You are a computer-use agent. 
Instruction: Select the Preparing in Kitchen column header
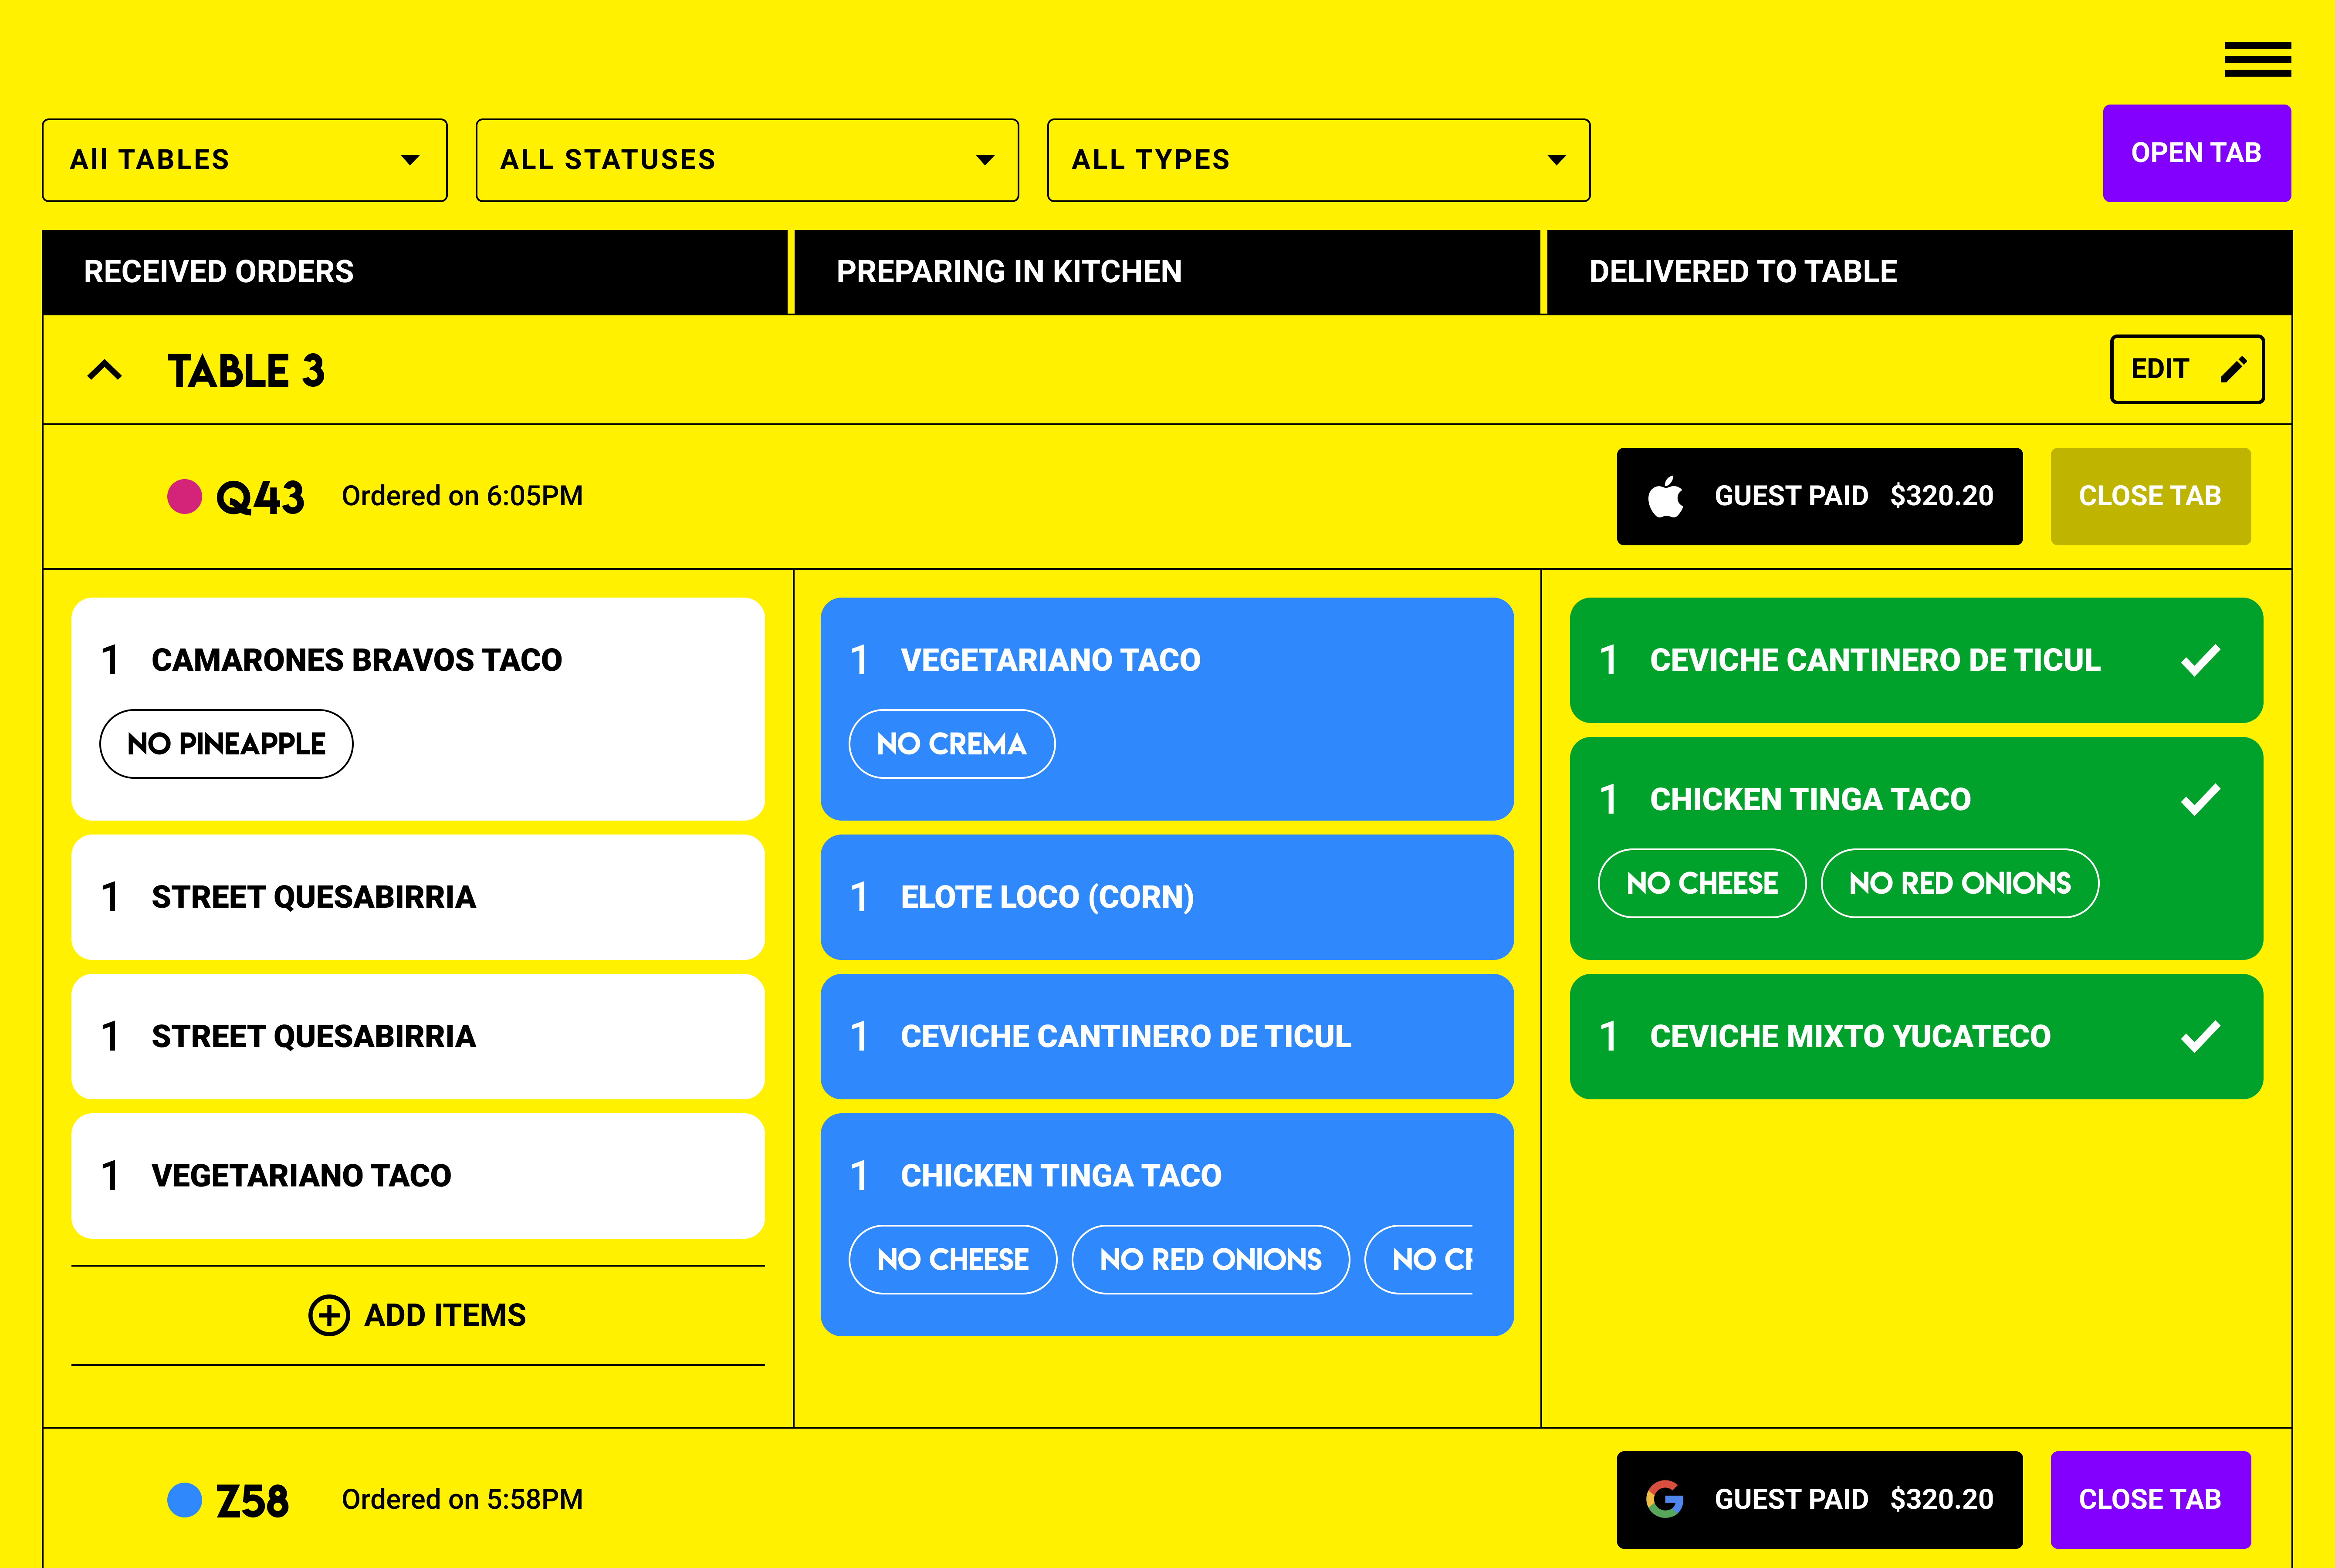coord(1167,272)
